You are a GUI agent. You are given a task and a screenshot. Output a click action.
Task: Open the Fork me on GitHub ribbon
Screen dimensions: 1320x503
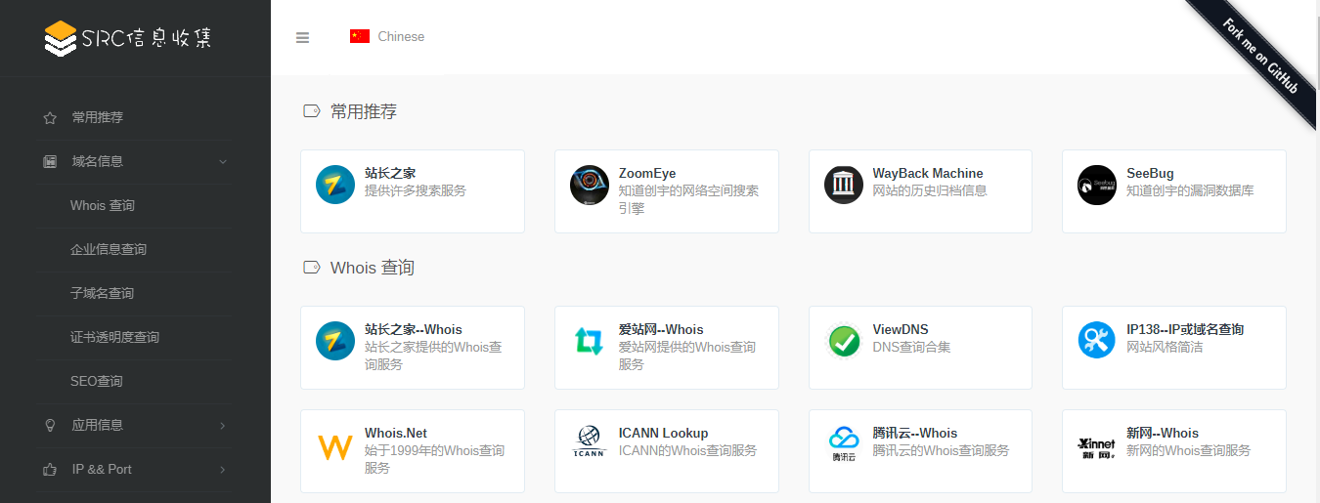1261,57
